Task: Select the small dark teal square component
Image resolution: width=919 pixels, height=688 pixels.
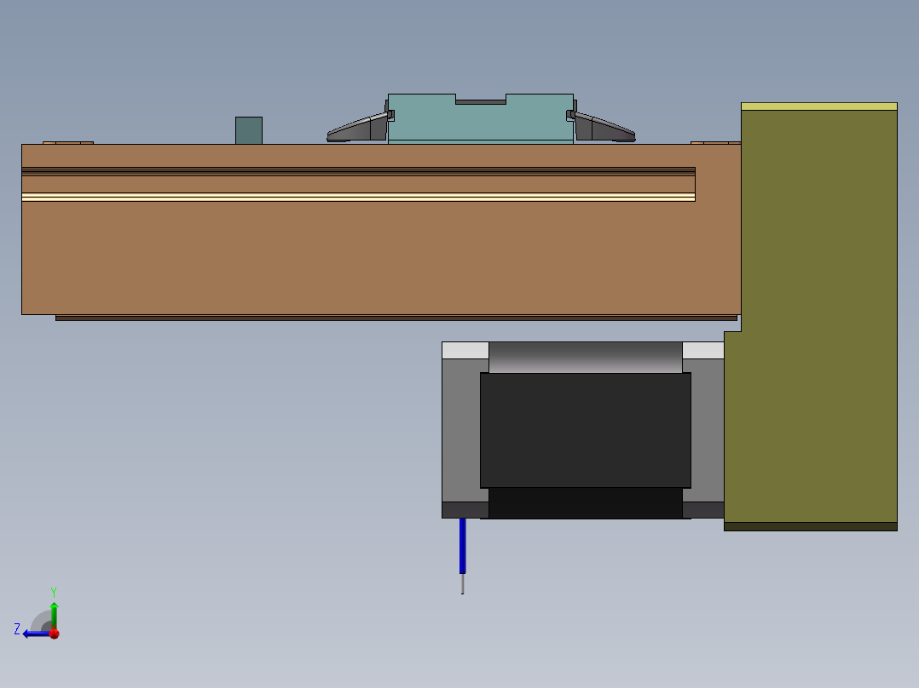Action: [249, 130]
